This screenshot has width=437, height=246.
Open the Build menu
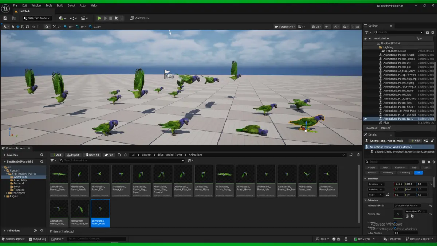pos(60,5)
